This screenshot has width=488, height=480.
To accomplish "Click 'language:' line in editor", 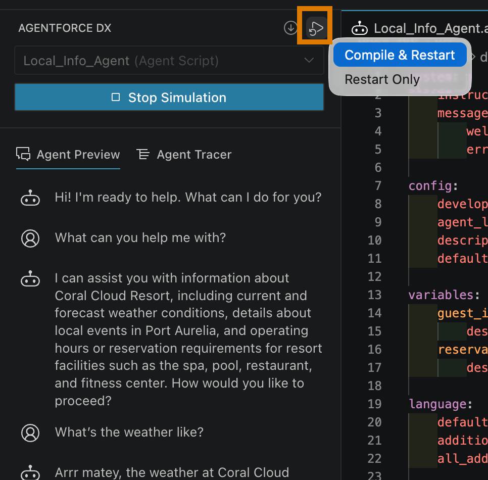I will point(441,404).
